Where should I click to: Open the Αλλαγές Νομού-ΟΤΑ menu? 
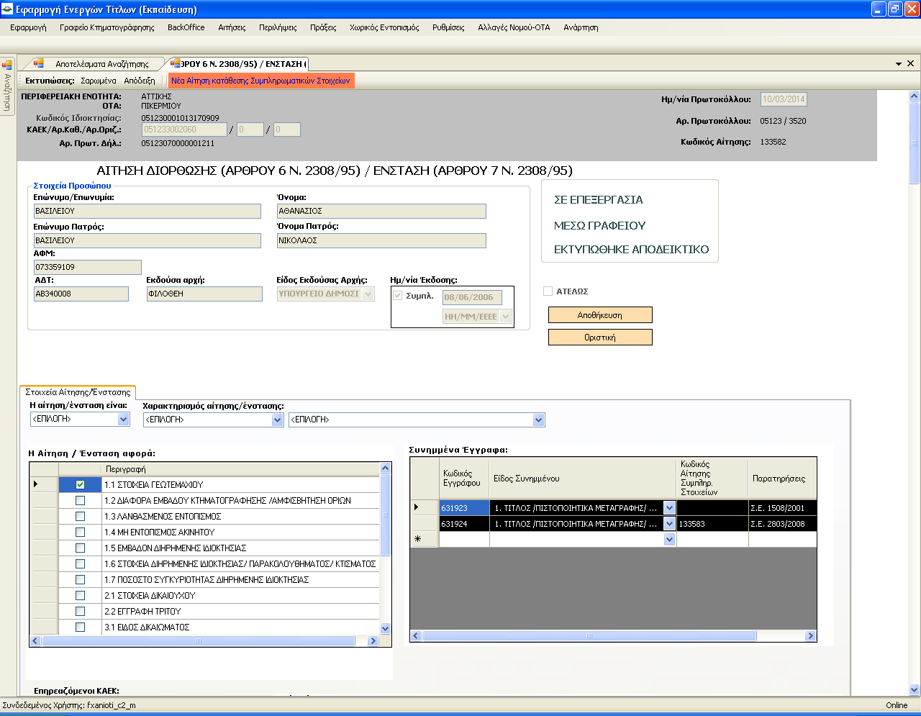pyautogui.click(x=514, y=27)
